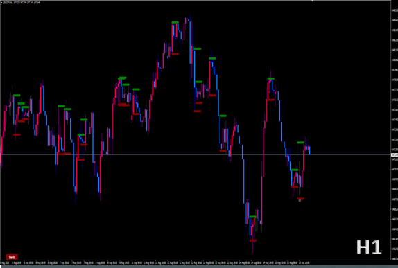Click the highlighted current price label on price axis
398x268 pixels.
click(395, 154)
